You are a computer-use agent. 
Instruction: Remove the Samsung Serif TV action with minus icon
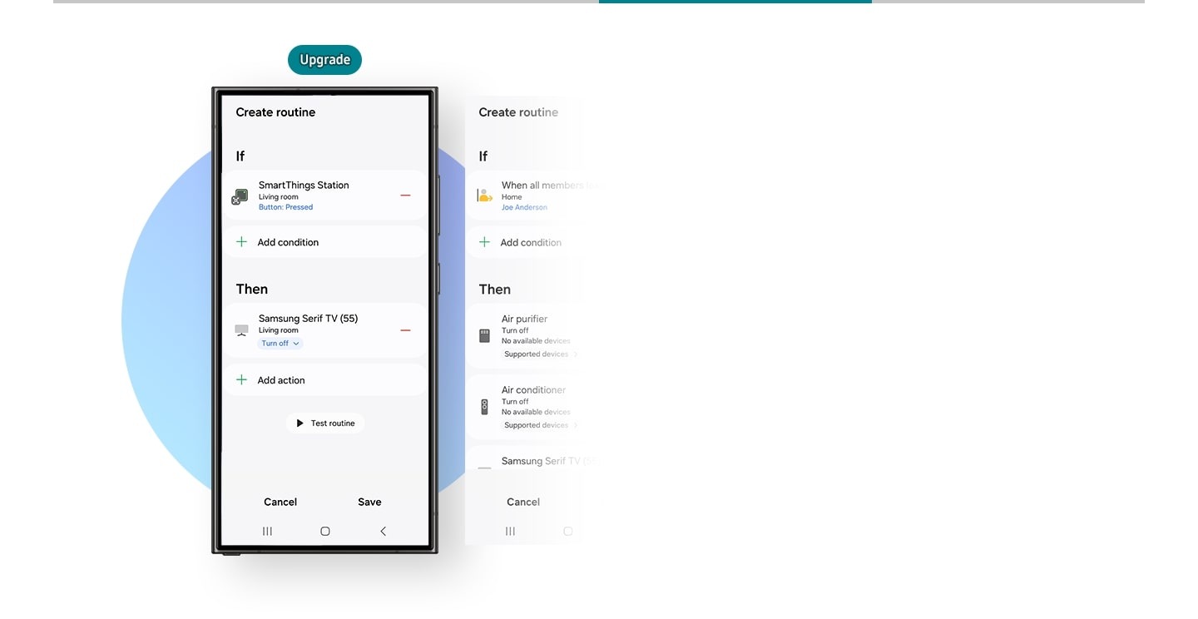tap(405, 329)
